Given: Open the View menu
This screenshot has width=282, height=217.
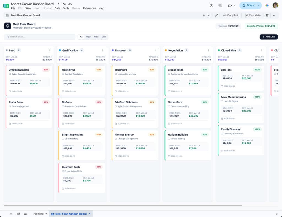Looking at the screenshot, I should pos(28,8).
